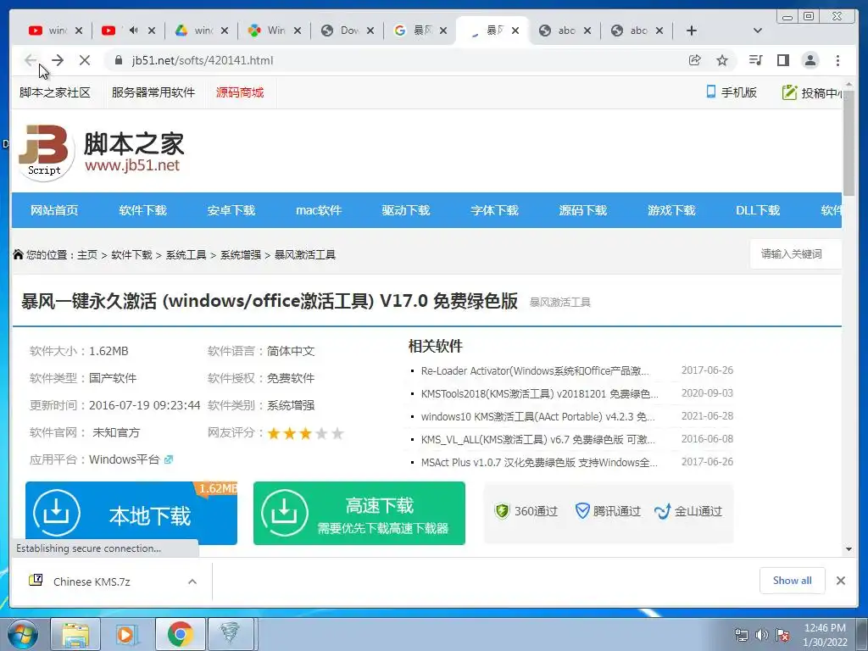This screenshot has width=868, height=651.
Task: Click the address bar URL
Action: click(x=203, y=60)
